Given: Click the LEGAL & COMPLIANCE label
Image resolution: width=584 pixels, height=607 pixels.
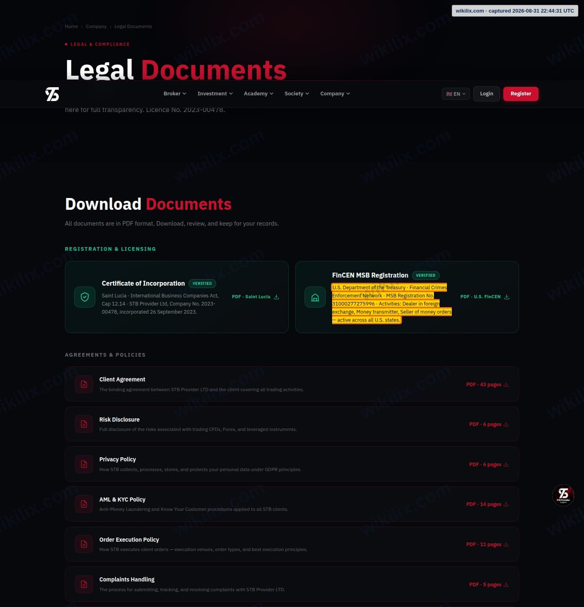Looking at the screenshot, I should [100, 44].
